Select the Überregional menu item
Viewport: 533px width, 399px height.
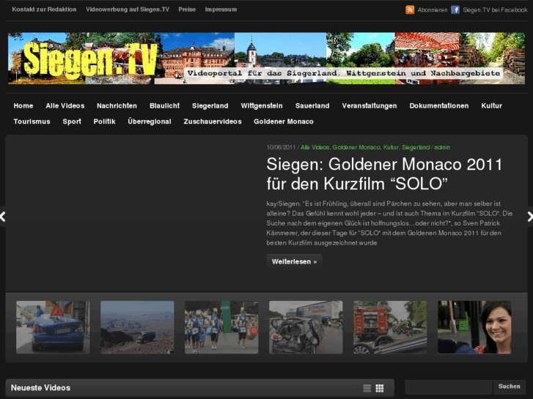point(150,122)
